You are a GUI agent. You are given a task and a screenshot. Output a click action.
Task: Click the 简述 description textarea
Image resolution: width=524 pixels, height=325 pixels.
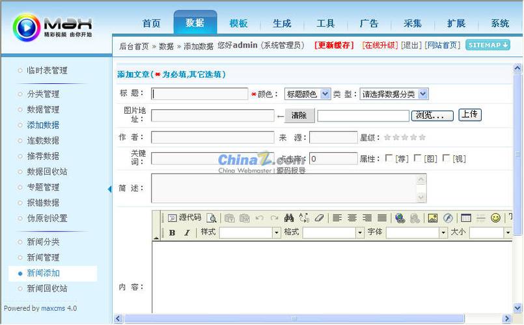tap(289, 188)
